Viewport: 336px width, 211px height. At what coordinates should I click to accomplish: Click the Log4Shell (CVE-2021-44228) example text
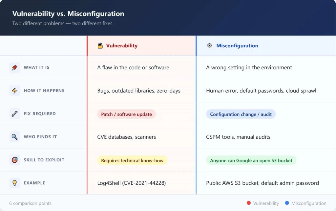click(x=131, y=183)
